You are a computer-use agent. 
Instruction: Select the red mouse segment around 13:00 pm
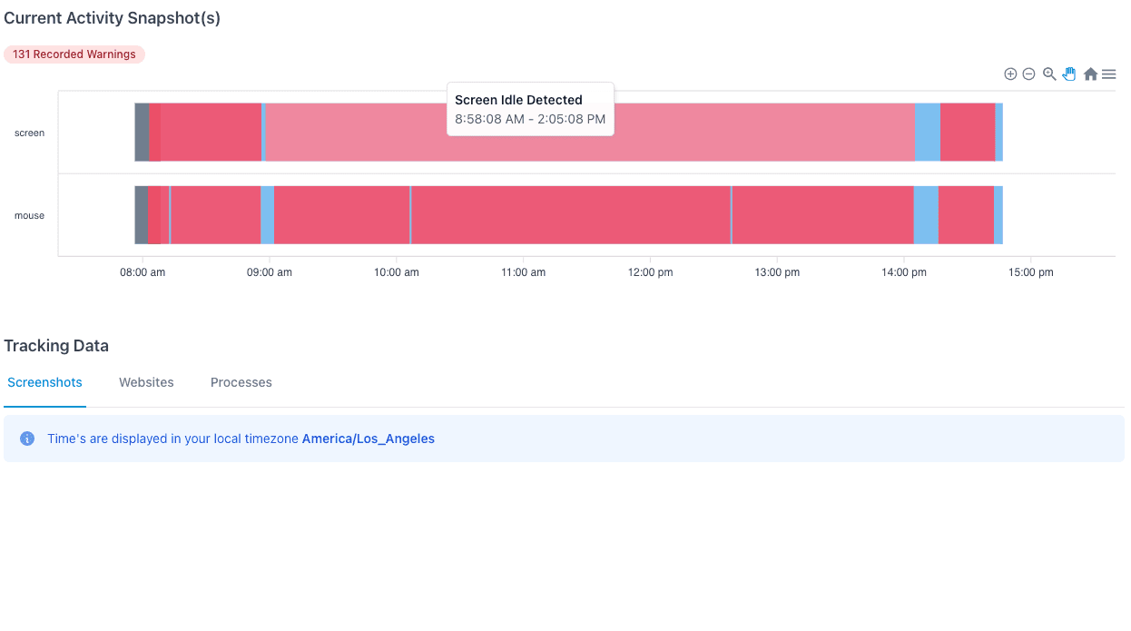[822, 215]
